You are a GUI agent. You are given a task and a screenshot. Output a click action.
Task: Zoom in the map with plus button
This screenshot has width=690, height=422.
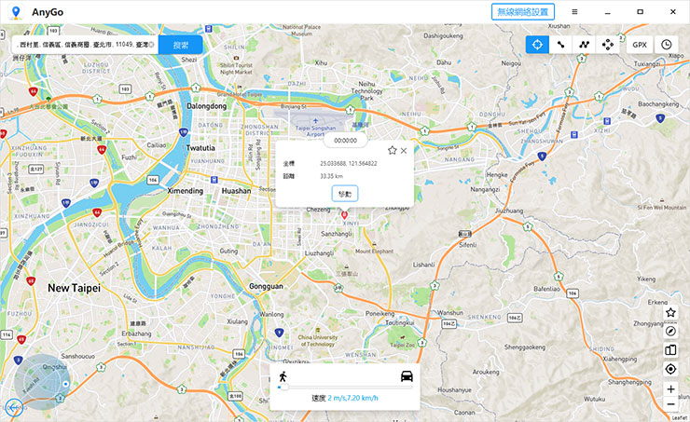pos(670,388)
